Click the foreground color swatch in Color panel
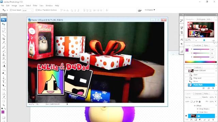Viewport: 218px width, 122px height. point(187,50)
